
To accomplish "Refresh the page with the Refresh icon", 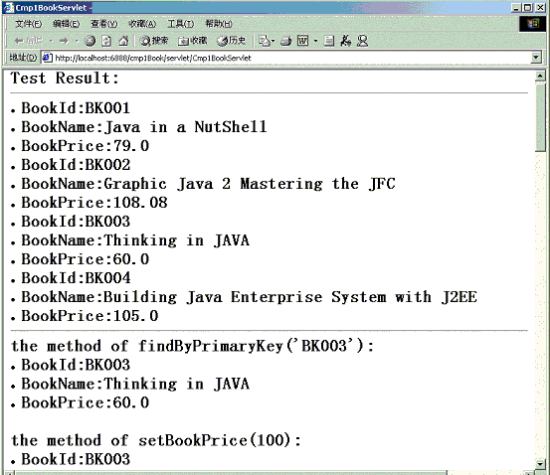I will (x=106, y=41).
